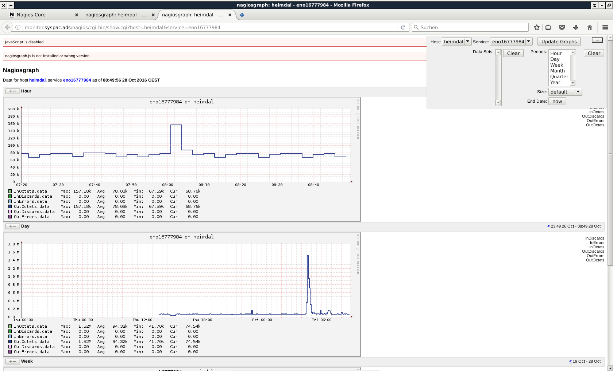The image size is (613, 371).
Task: Toggle the Hour graph section
Action: pos(13,91)
